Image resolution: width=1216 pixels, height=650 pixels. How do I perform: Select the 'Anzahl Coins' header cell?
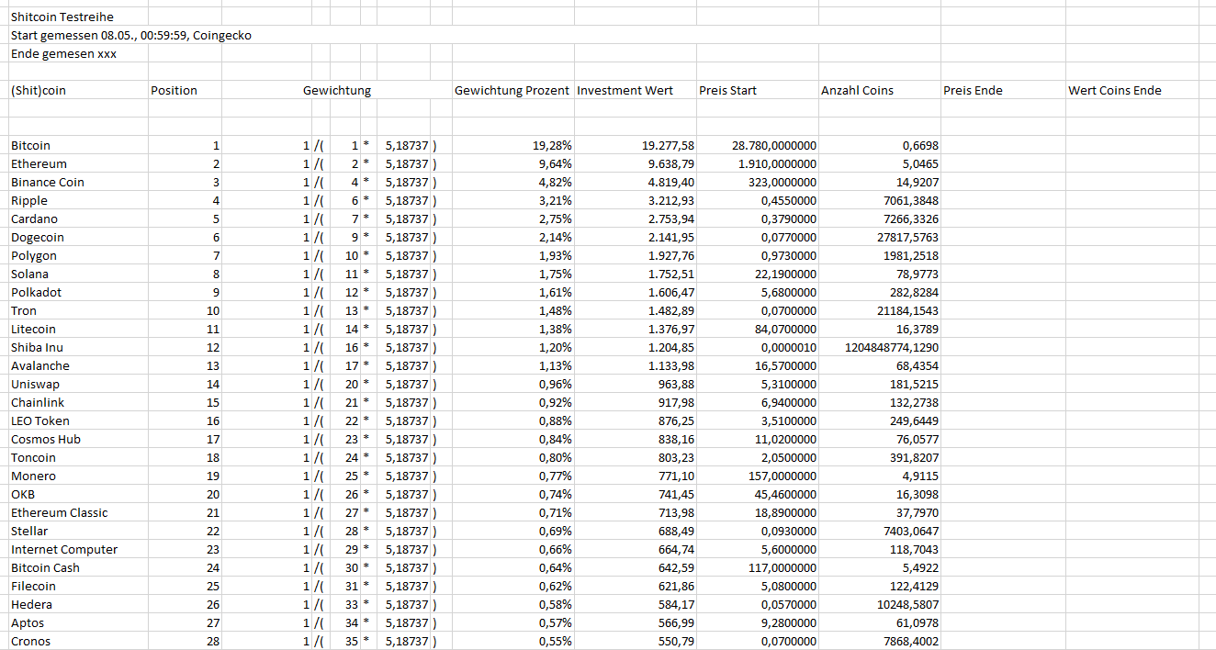click(x=879, y=90)
